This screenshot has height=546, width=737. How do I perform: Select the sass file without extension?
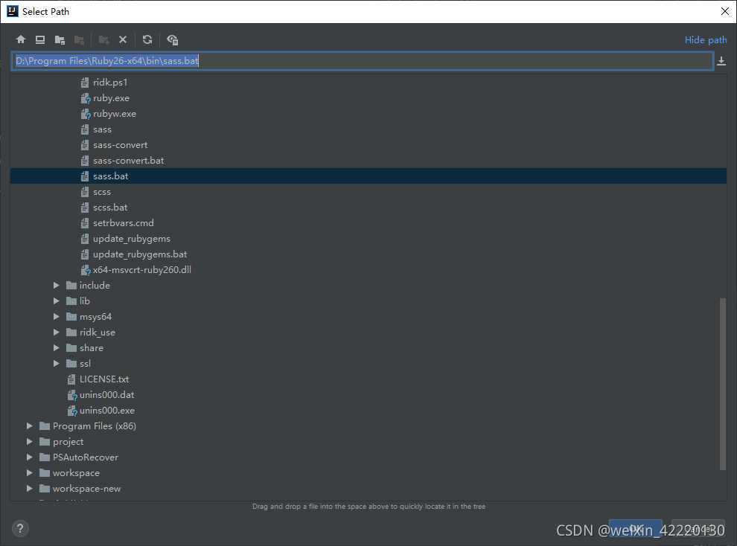coord(102,129)
